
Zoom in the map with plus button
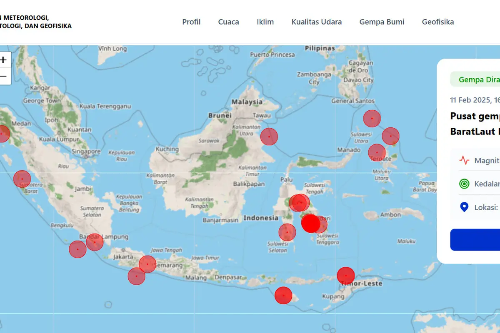[4, 60]
